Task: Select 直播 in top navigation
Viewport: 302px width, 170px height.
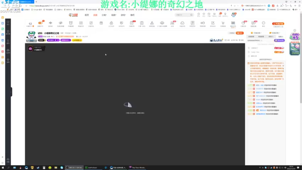Action: point(96,15)
